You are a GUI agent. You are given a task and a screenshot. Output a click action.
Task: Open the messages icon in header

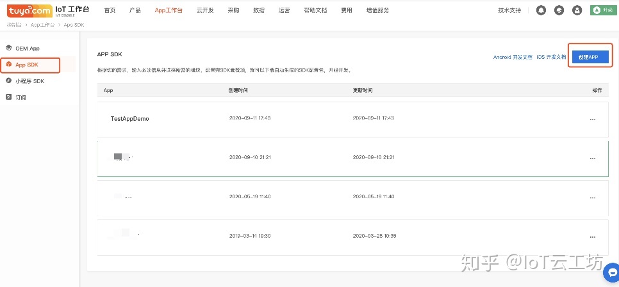click(559, 10)
